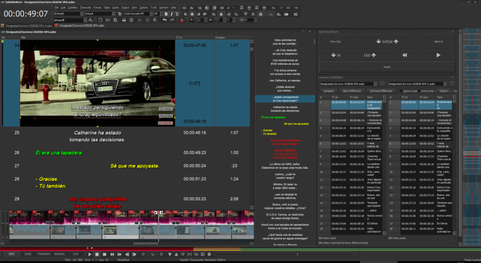Click the Next Difference button
The height and width of the screenshot is (263, 481).
click(351, 91)
